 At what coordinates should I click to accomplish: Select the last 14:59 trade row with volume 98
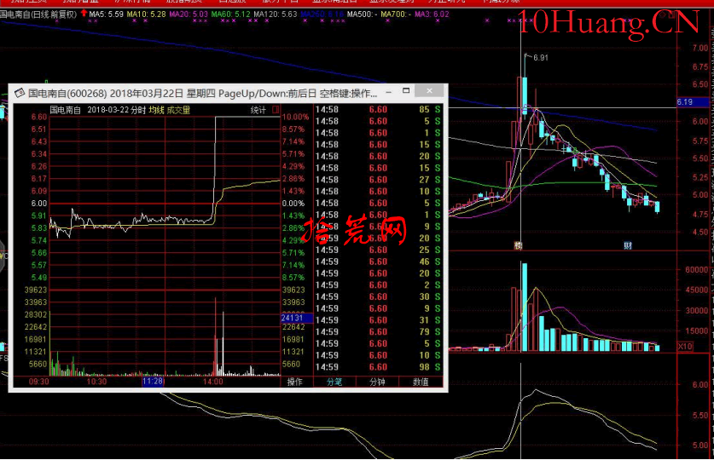pos(378,367)
